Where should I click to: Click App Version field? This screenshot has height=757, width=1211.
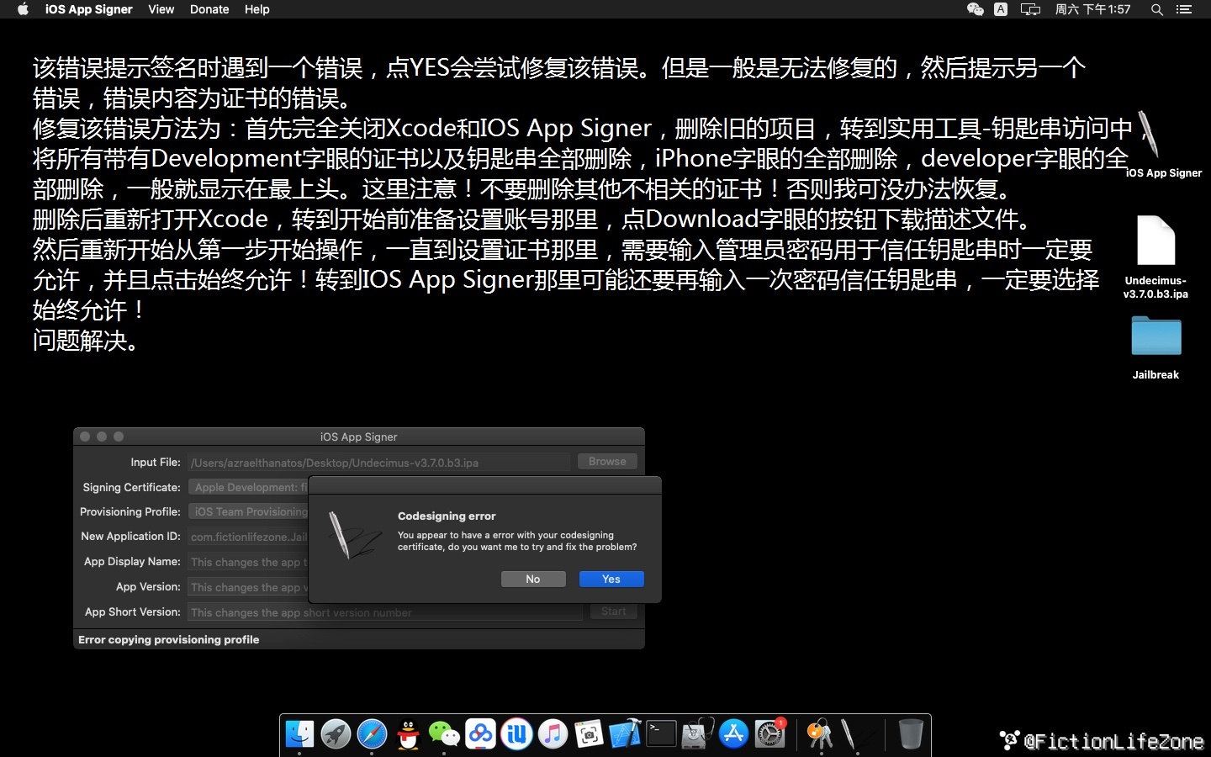point(248,587)
